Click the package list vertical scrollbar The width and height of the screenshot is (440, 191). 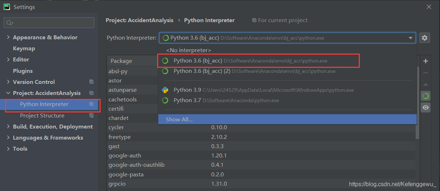tap(417, 104)
